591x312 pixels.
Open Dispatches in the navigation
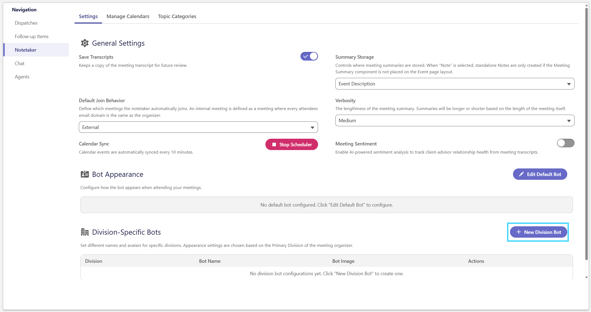[x=36, y=23]
